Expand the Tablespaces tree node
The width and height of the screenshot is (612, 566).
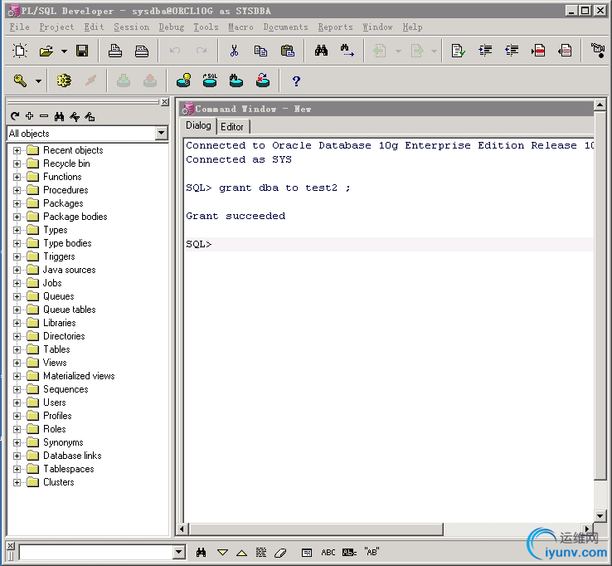tap(17, 469)
